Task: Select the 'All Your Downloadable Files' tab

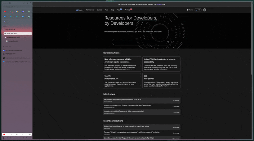Action: [17, 50]
